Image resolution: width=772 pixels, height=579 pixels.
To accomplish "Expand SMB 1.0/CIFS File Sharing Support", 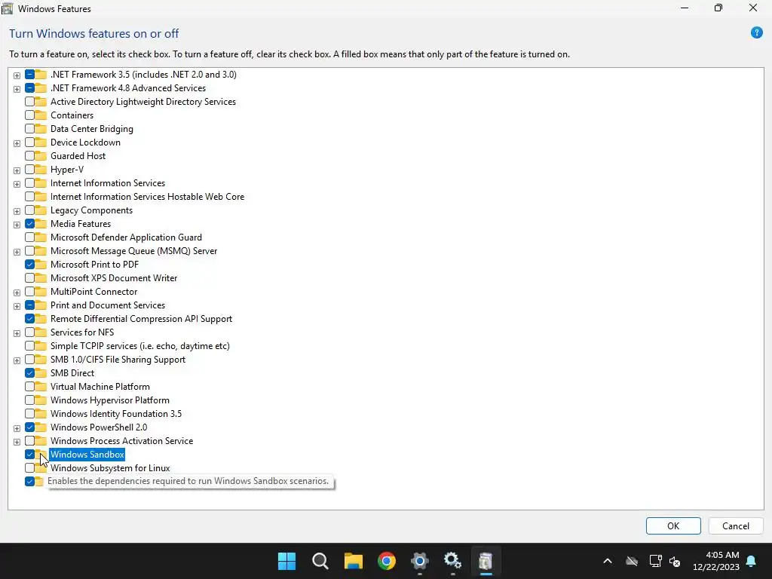I will [x=17, y=360].
